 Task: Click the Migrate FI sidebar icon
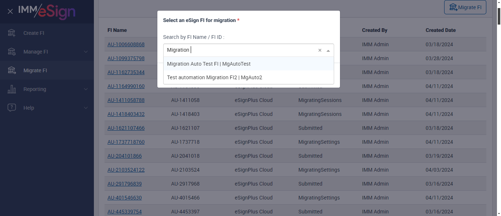(x=12, y=70)
